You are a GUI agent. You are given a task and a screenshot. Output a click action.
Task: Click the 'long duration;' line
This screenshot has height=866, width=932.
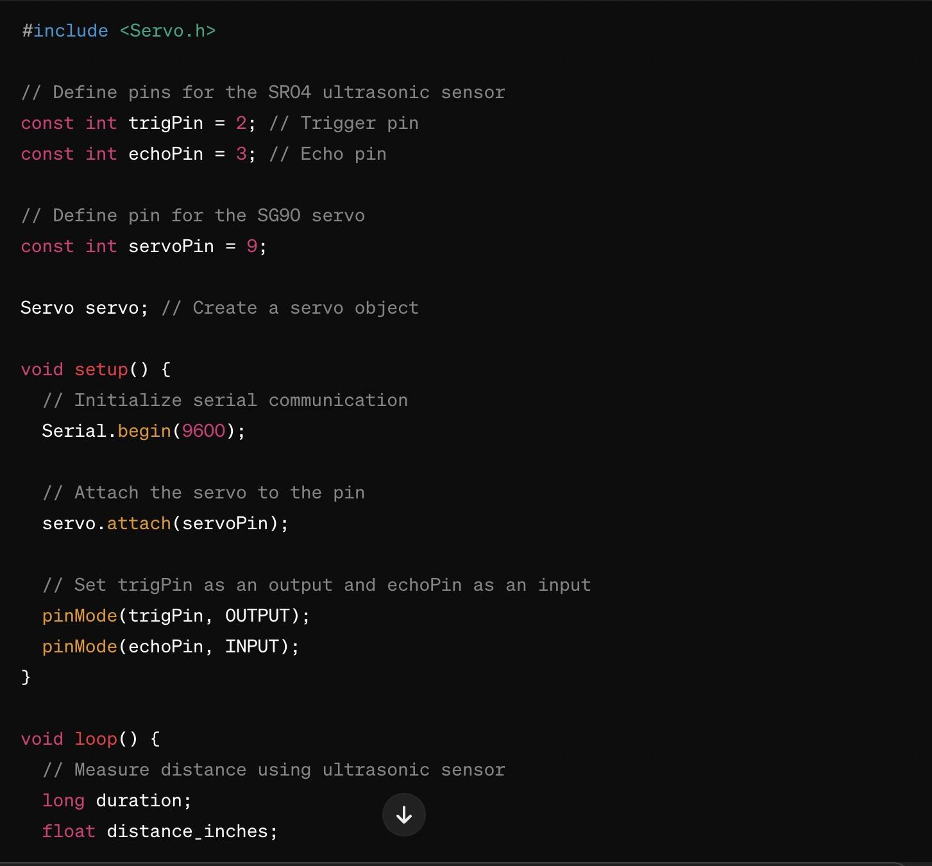pyautogui.click(x=117, y=801)
